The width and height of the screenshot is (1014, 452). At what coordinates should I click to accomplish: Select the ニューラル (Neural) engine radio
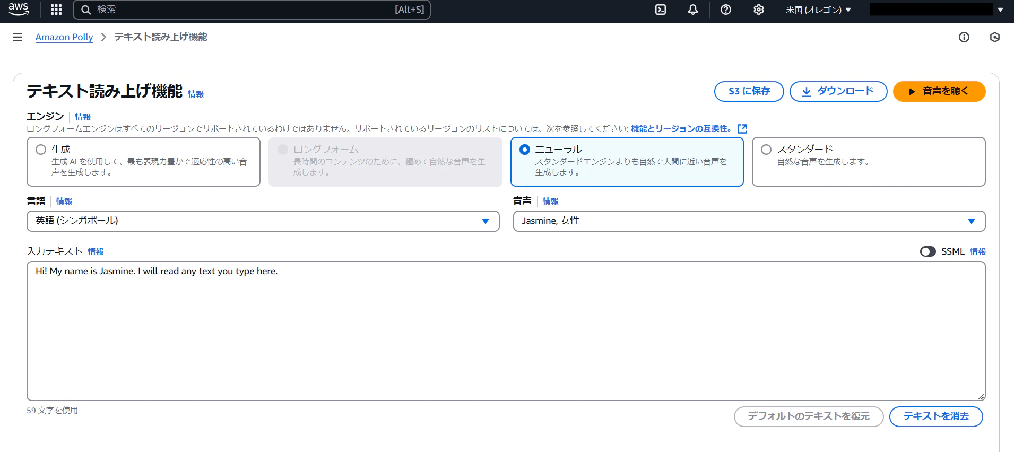point(525,150)
